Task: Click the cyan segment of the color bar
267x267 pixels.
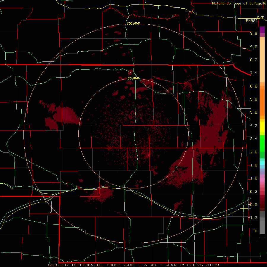Action: tap(262, 163)
